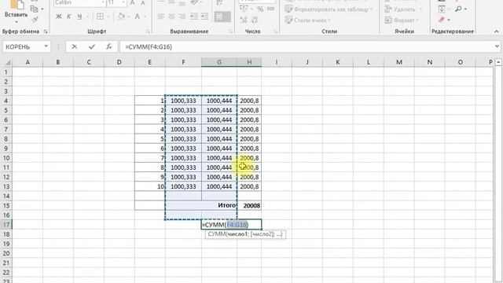This screenshot has height=283, width=503.
Task: Select column K header
Action: tap(337, 62)
